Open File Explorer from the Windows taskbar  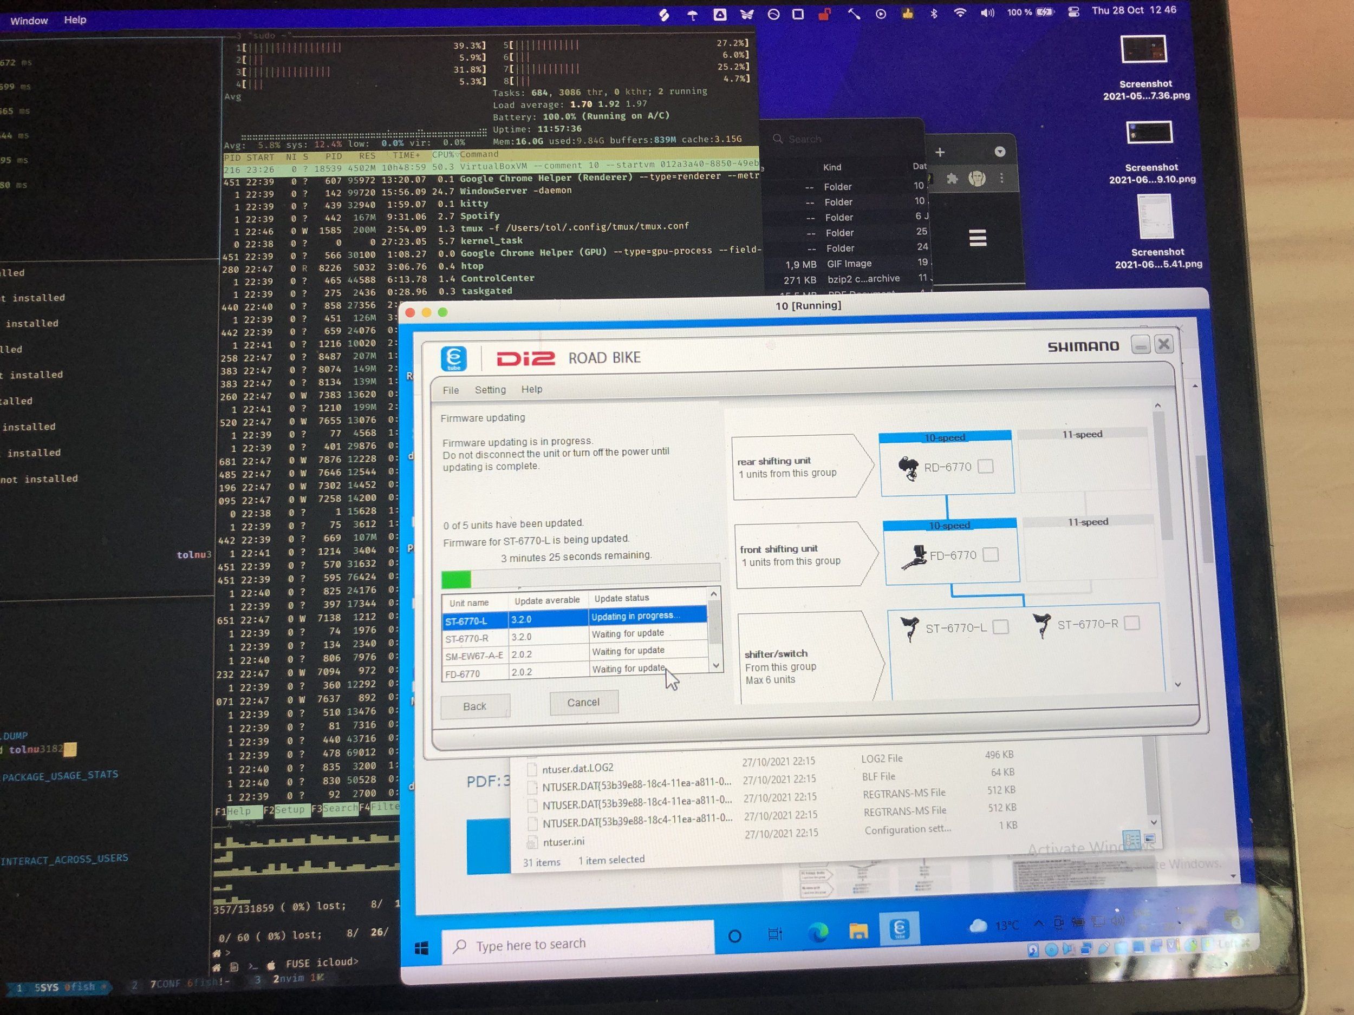[x=858, y=931]
